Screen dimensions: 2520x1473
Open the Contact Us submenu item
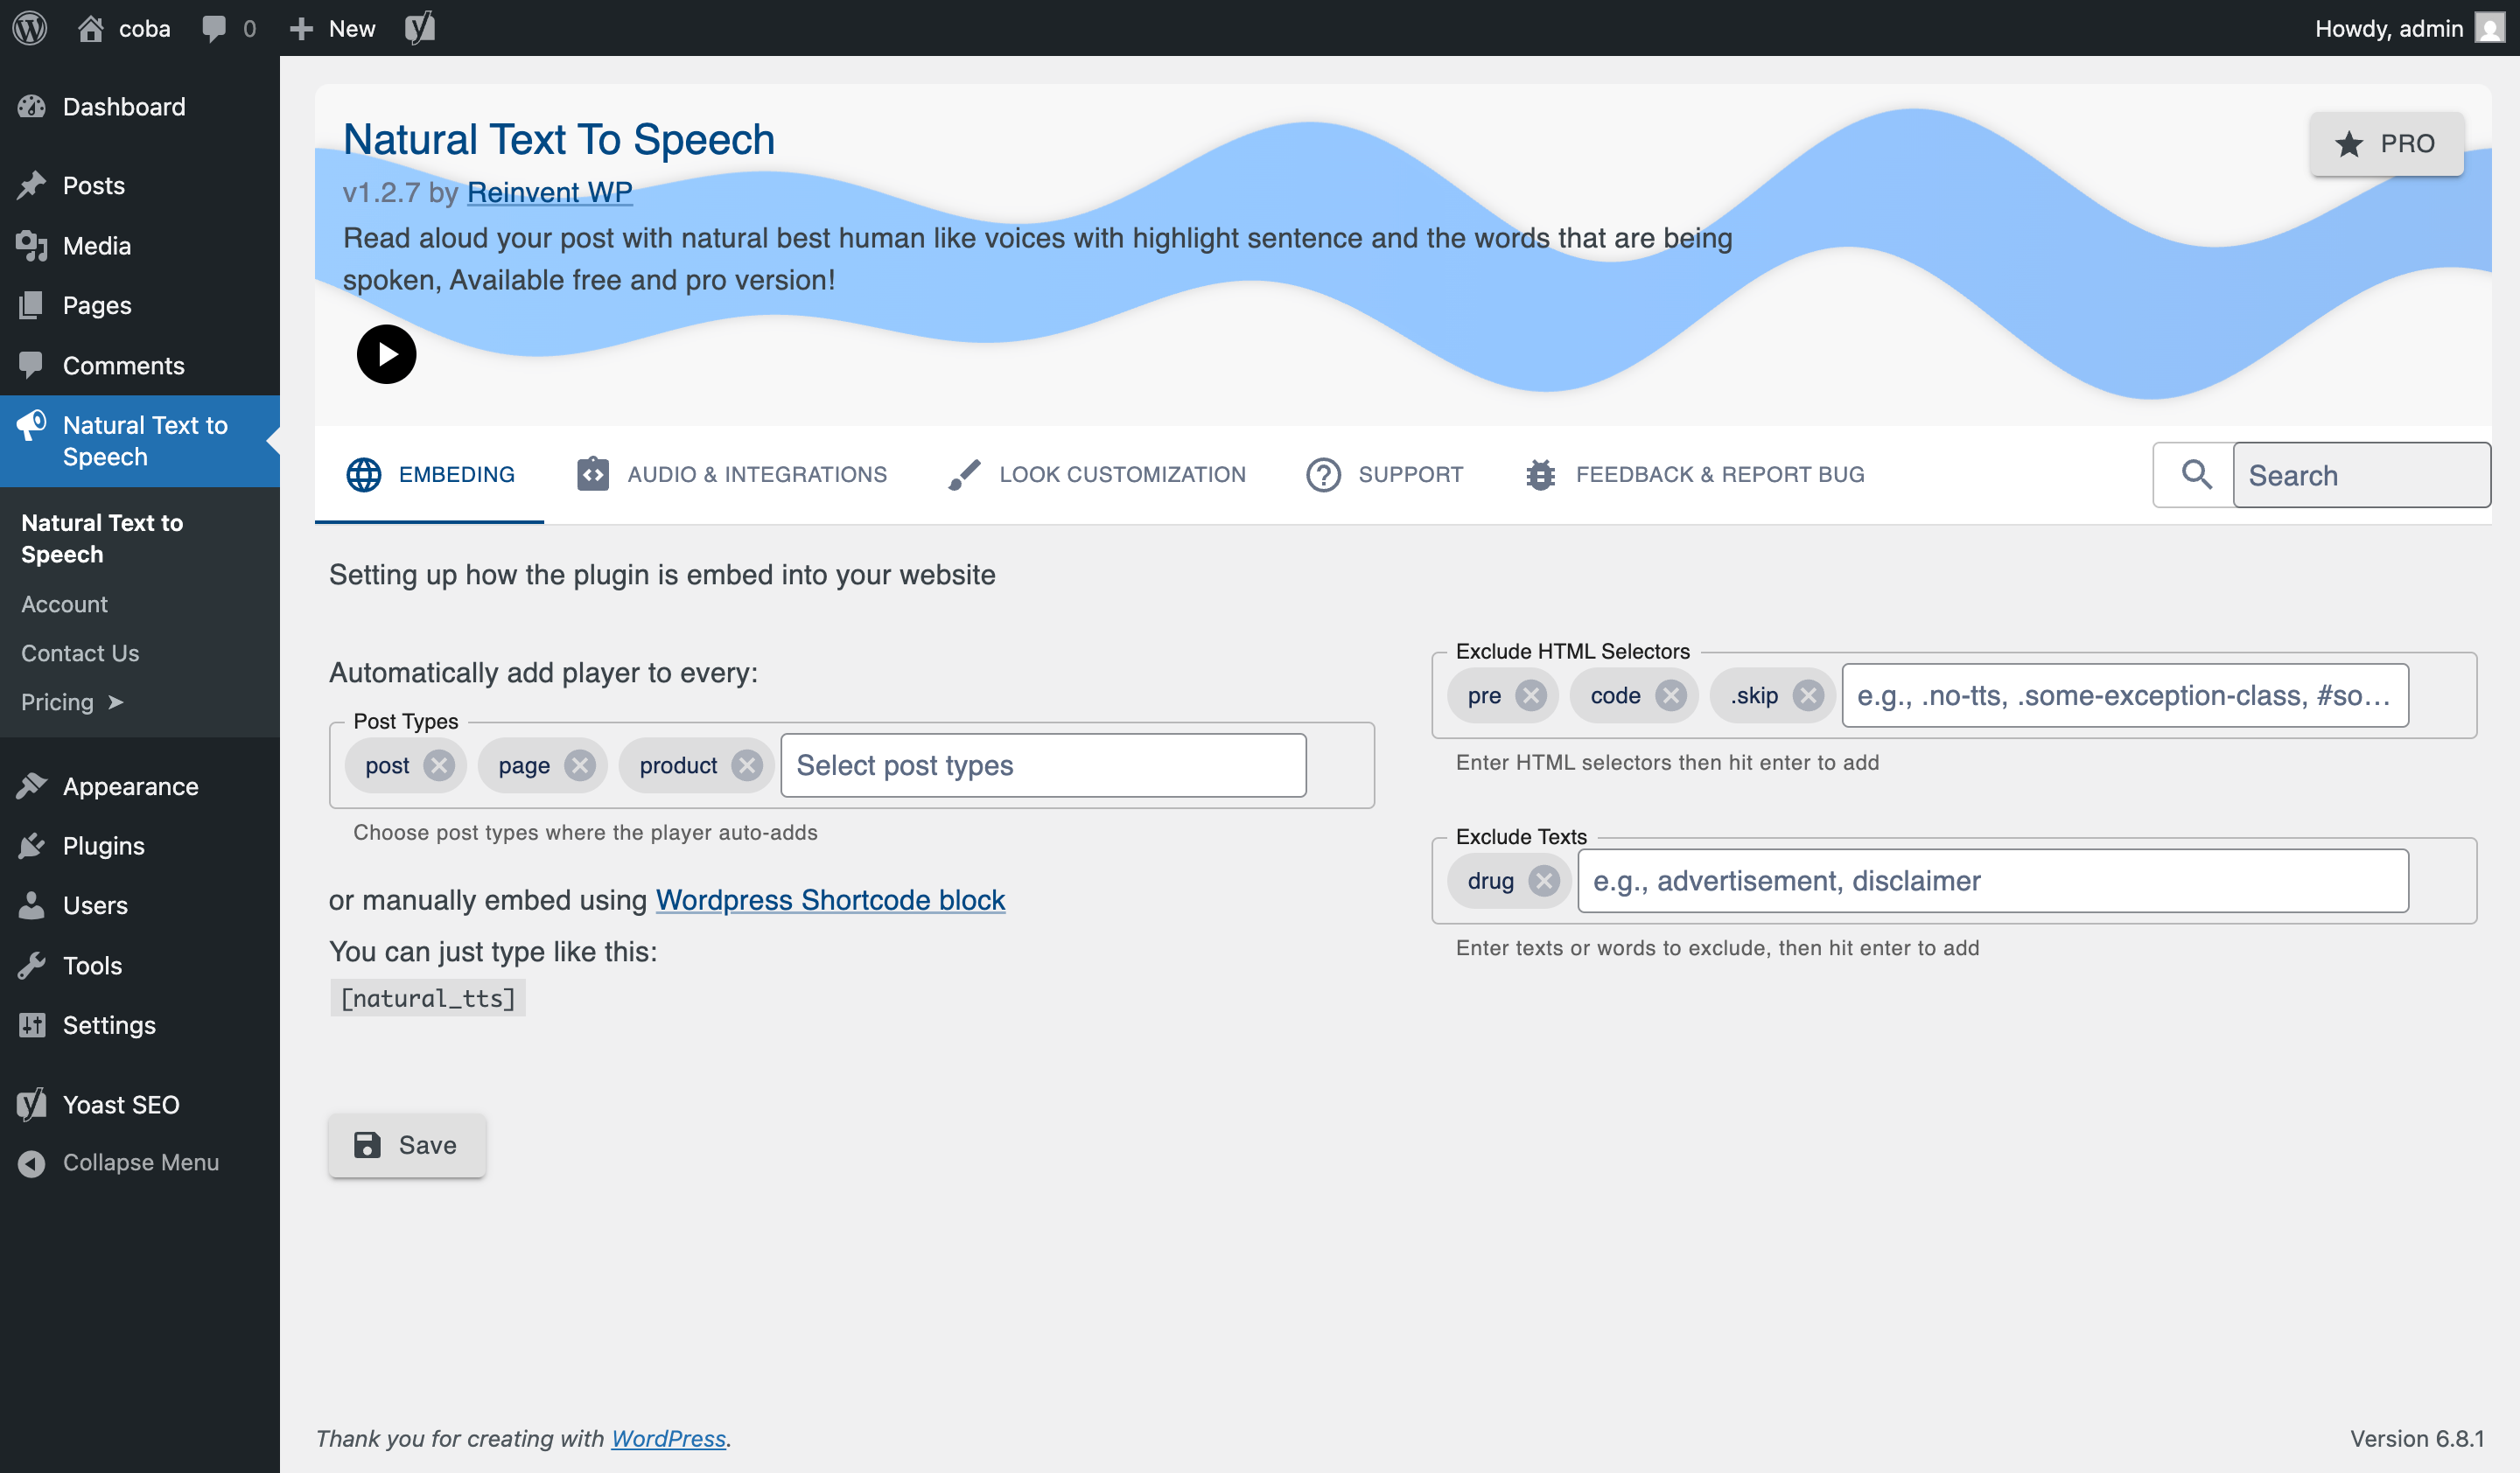tap(80, 653)
